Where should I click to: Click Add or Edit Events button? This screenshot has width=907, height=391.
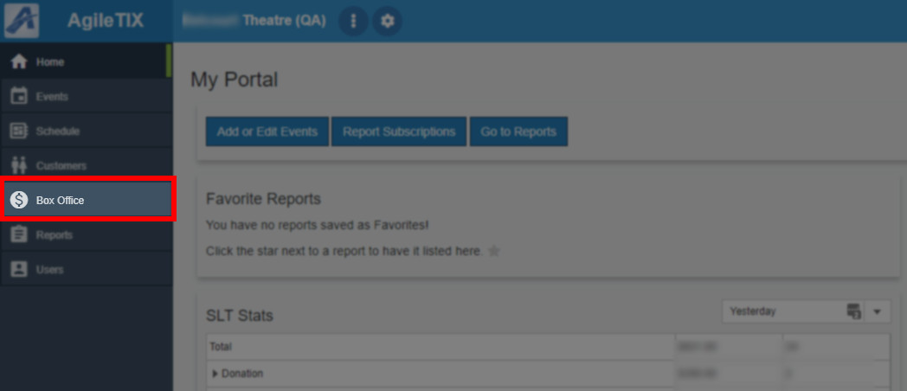click(x=267, y=131)
